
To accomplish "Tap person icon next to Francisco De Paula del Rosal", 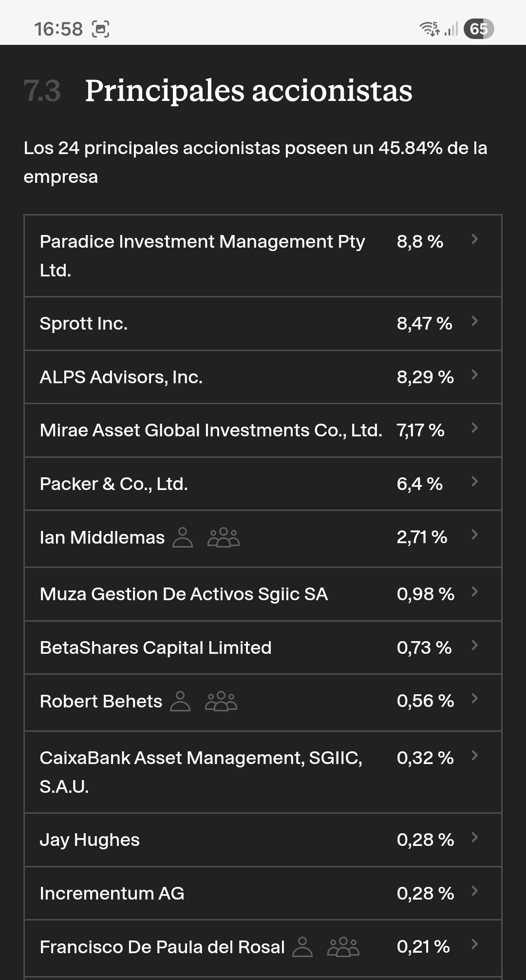I will point(302,947).
